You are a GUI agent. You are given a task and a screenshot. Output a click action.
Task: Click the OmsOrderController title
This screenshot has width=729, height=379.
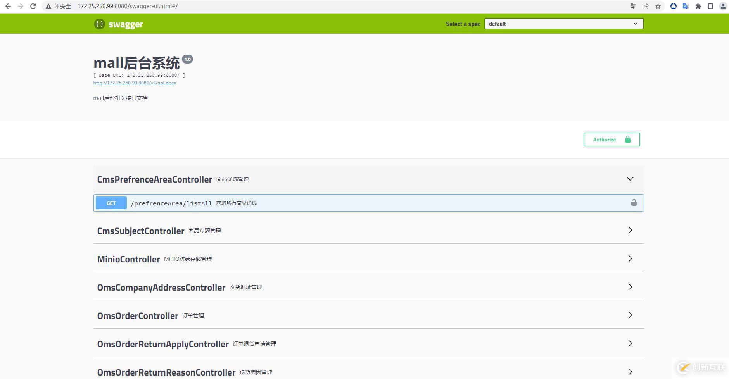138,316
